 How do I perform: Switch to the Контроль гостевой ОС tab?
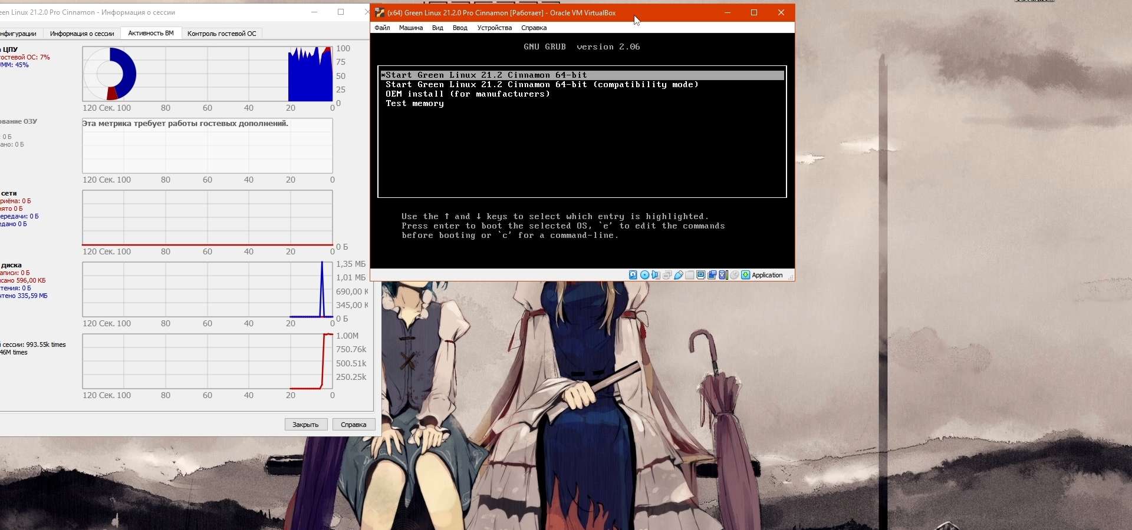pyautogui.click(x=222, y=34)
